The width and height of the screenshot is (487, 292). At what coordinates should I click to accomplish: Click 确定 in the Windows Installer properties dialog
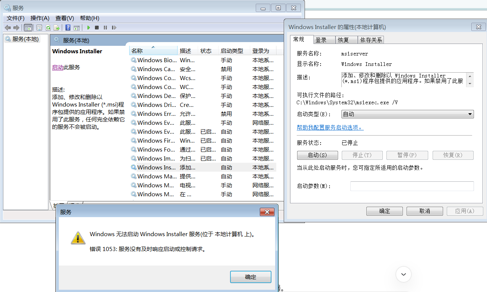(385, 211)
